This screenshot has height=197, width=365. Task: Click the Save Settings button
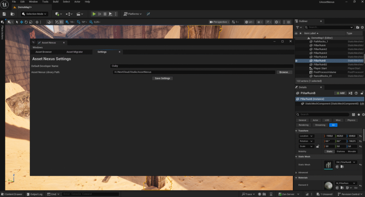pyautogui.click(x=163, y=78)
